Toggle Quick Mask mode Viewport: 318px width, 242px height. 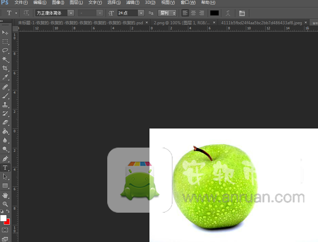[x=5, y=230]
